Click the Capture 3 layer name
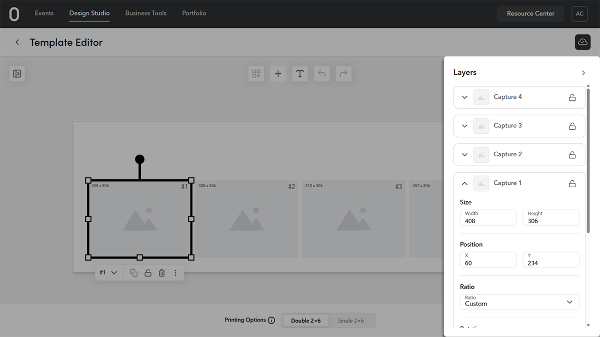600x337 pixels. click(507, 126)
